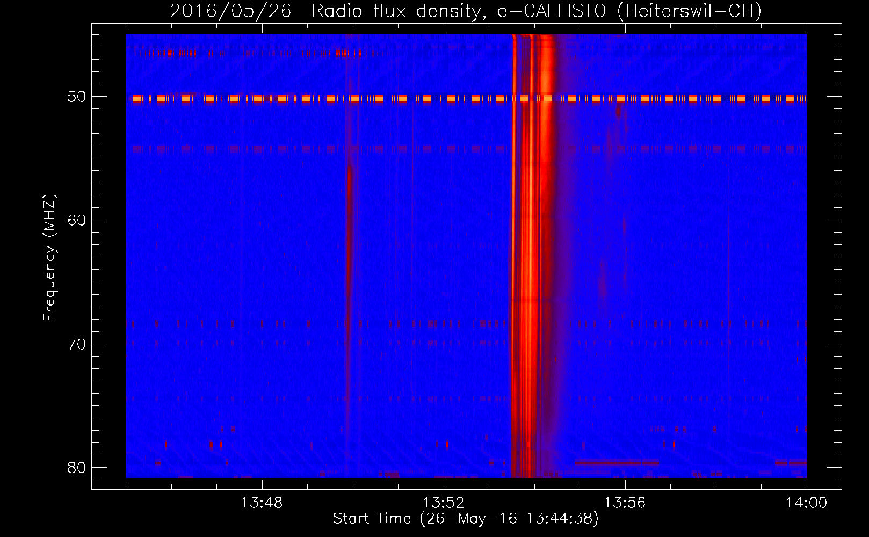Screen dimensions: 869x537
Task: Click the 60 frequency tick label
Action: click(x=77, y=220)
